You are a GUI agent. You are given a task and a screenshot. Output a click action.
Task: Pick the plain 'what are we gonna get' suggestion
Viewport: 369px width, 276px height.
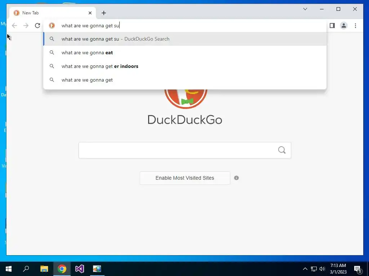[x=185, y=80]
